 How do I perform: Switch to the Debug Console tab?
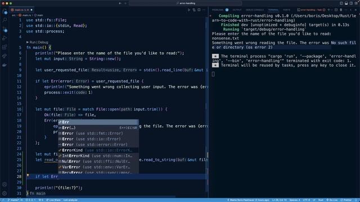click(255, 10)
